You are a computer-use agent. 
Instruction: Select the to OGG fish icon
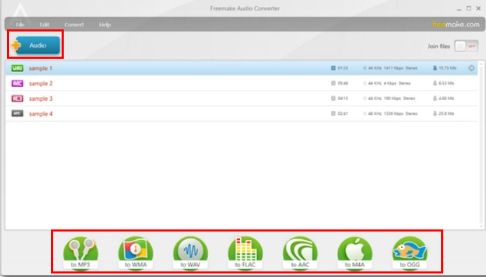tap(410, 253)
